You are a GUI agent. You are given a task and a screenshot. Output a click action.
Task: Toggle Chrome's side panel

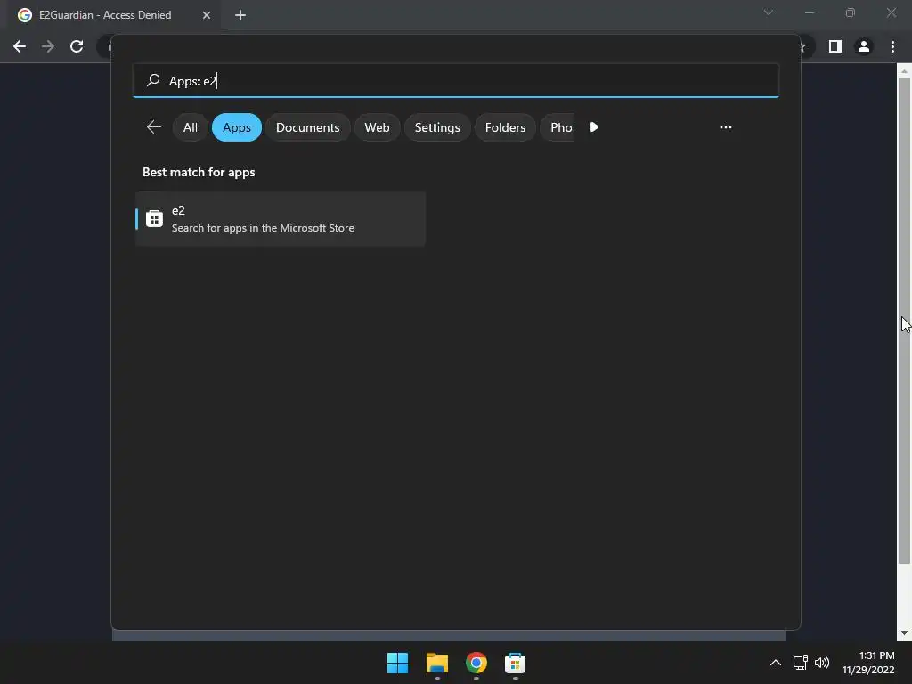pos(835,46)
